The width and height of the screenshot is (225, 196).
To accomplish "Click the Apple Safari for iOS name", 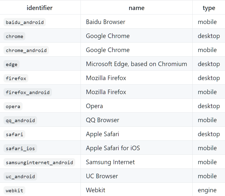I will tap(113, 148).
